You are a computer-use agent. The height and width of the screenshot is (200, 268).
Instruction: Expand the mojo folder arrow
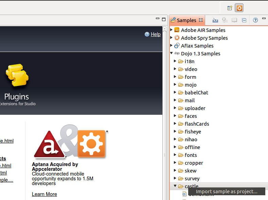pos(175,84)
